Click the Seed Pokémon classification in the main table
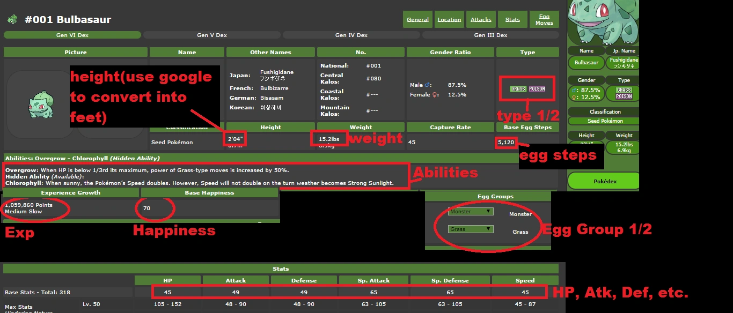 click(172, 142)
